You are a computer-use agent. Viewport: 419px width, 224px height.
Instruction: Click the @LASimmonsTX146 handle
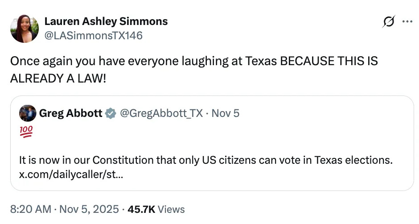point(93,35)
